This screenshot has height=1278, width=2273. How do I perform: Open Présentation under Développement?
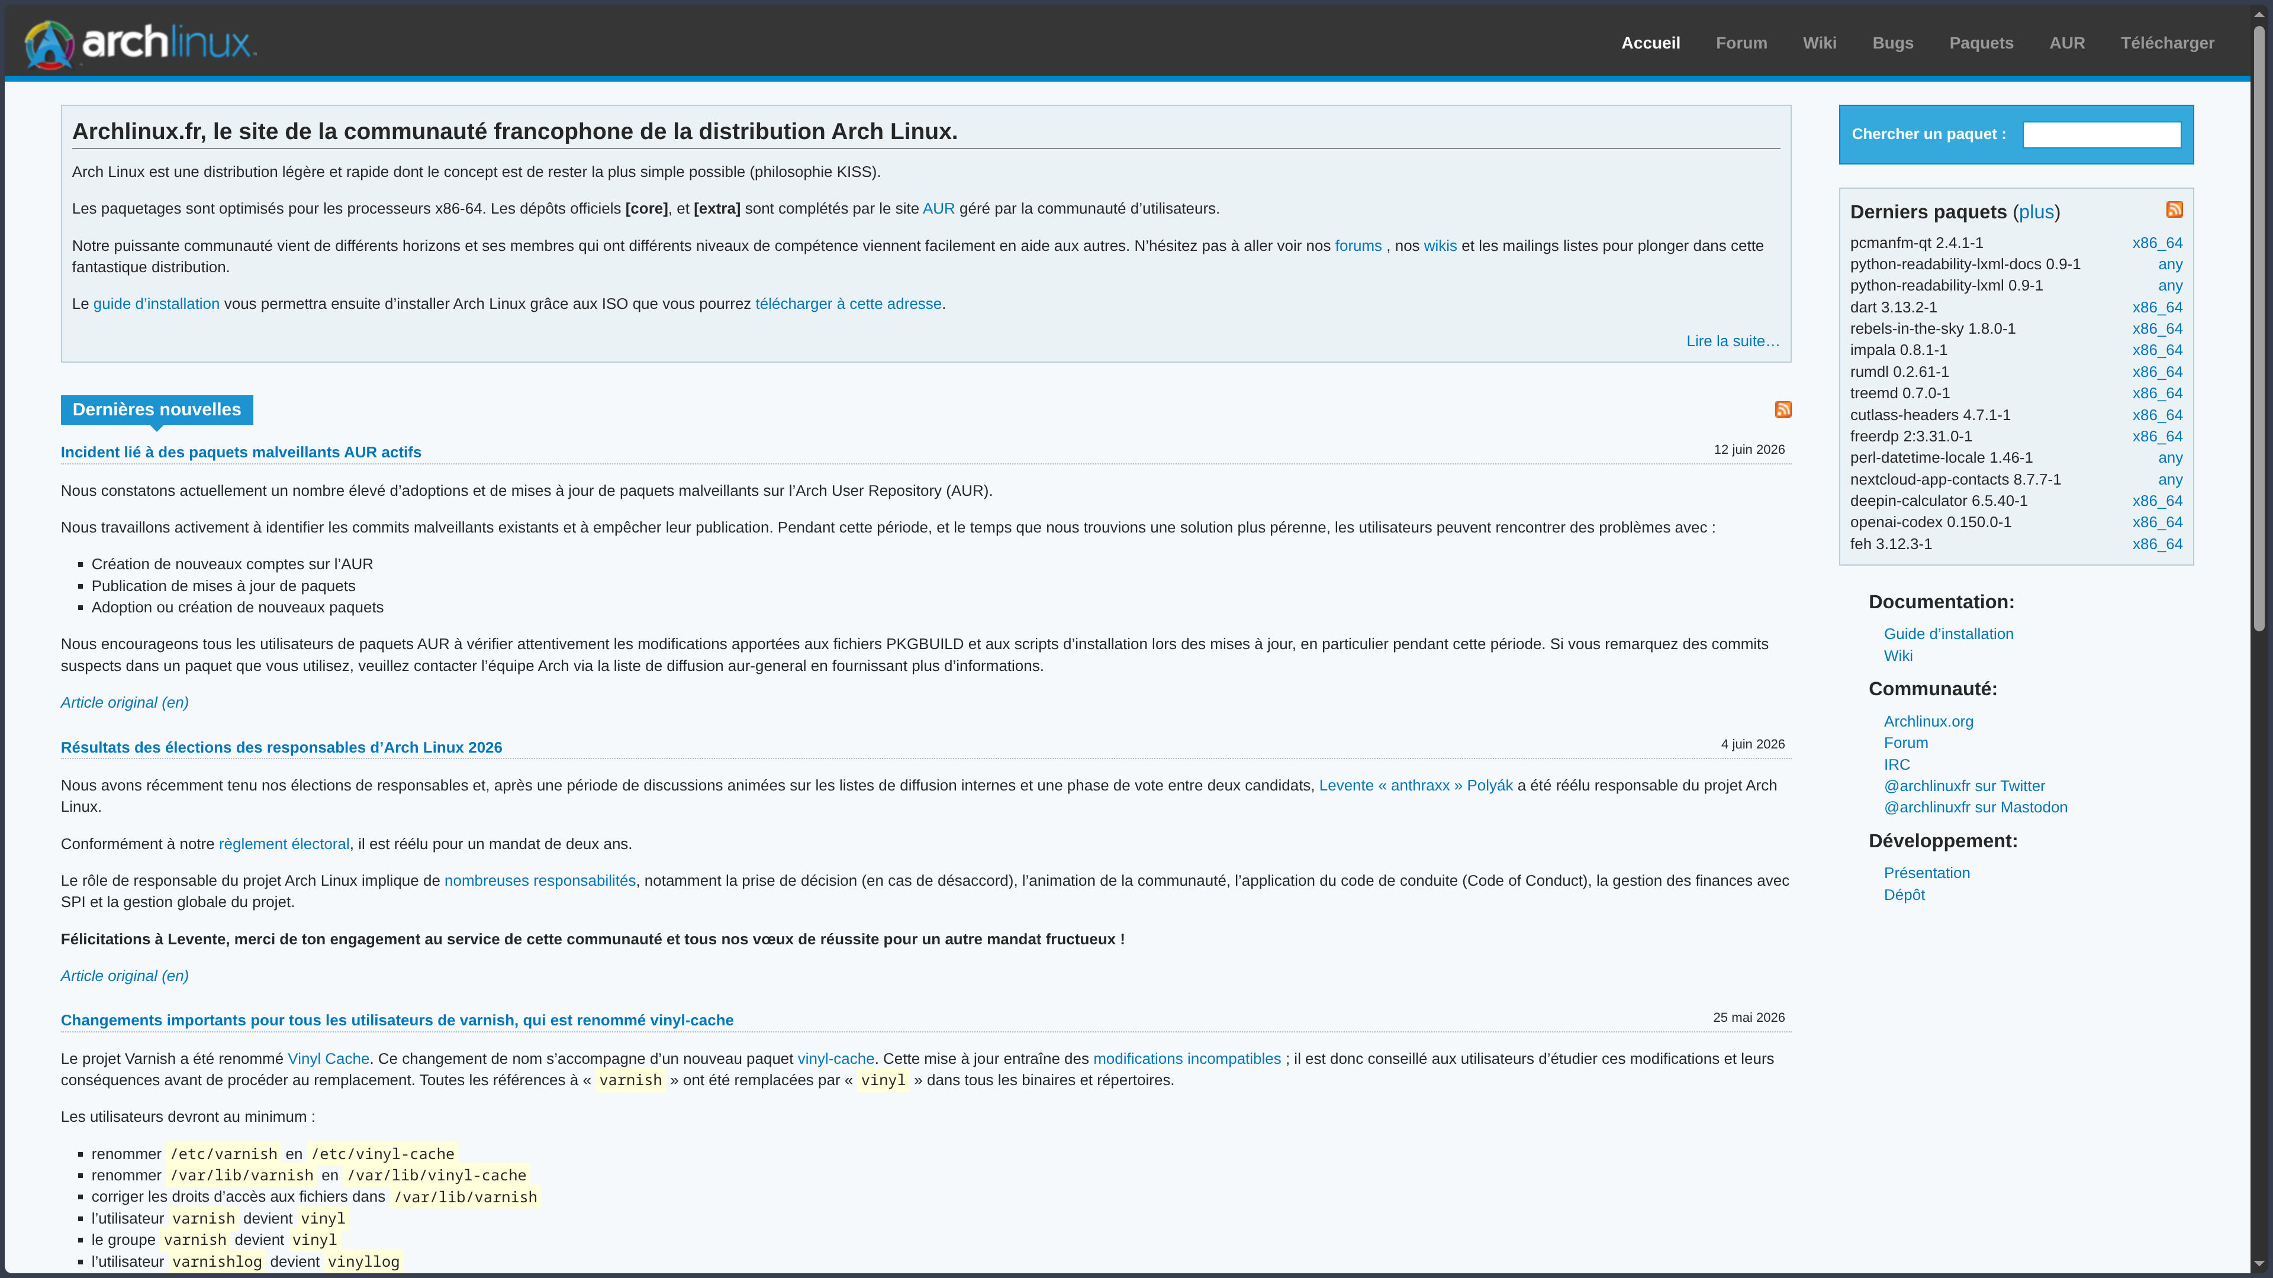(1926, 873)
